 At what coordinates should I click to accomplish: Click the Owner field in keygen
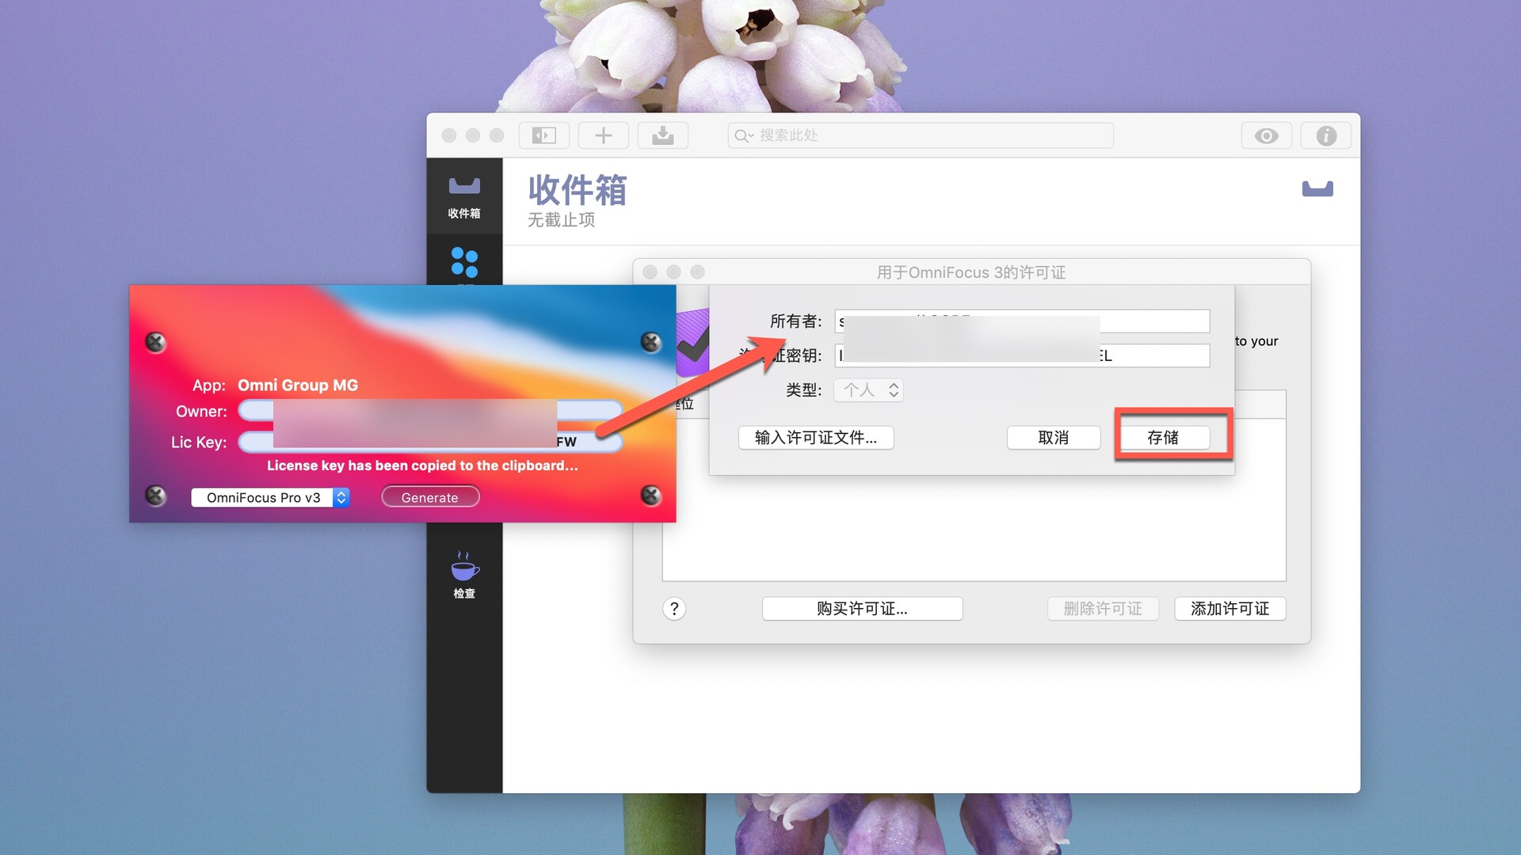pyautogui.click(x=430, y=411)
